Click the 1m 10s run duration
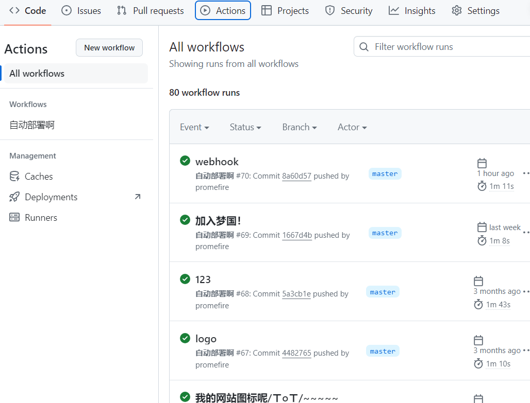 coord(498,364)
